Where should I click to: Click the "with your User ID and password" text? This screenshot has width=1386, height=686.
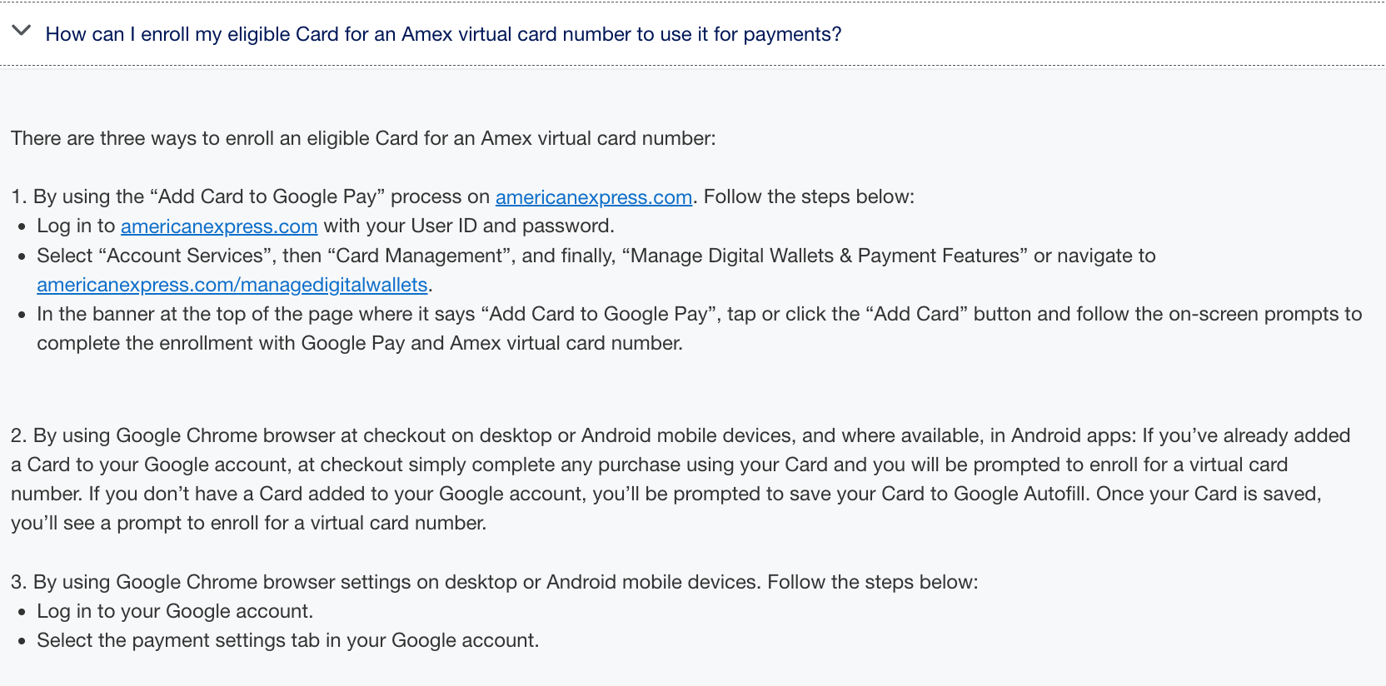click(x=469, y=226)
